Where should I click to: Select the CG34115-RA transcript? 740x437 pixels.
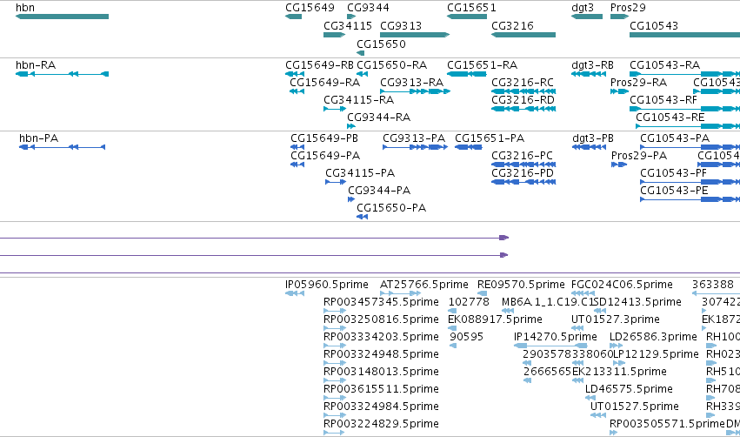coord(335,109)
